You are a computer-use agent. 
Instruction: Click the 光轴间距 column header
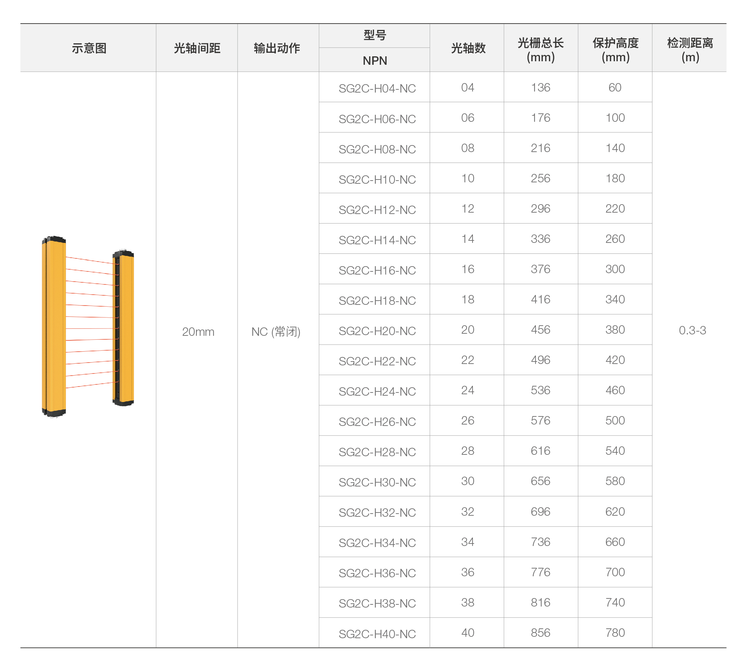point(197,48)
